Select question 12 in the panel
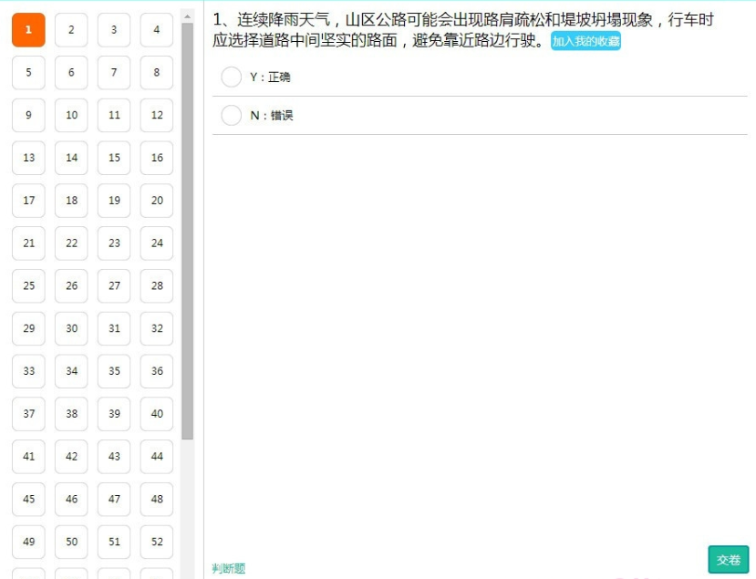Viewport: 756px width, 579px height. 156,115
